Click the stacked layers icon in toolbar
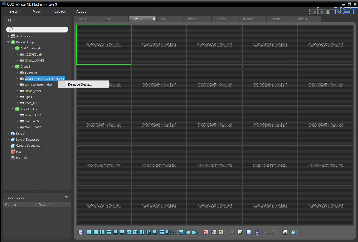 tap(232, 232)
